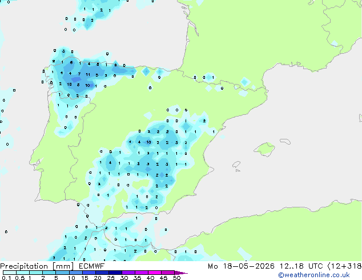Click the "0.5" legend scale label
The image size is (362, 280).
click(20, 278)
